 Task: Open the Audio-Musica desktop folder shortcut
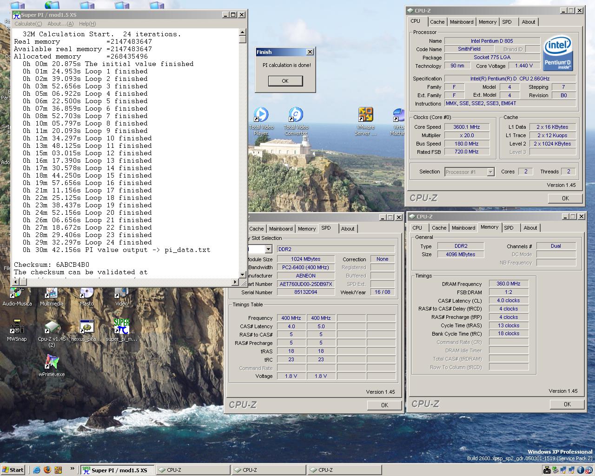[17, 296]
